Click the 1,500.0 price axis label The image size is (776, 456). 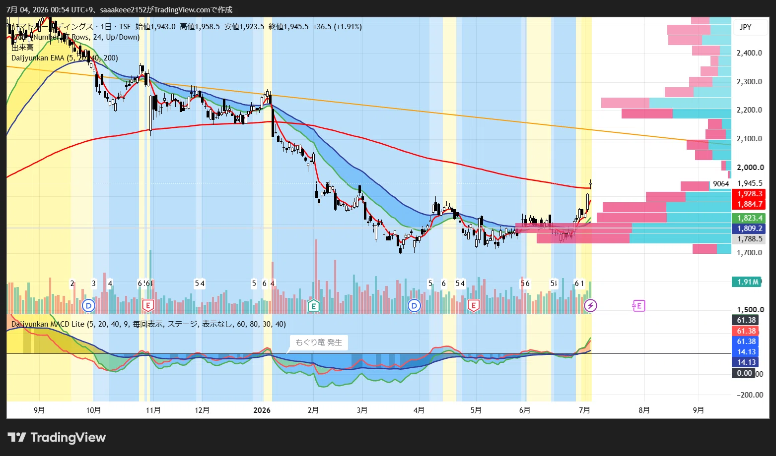pyautogui.click(x=750, y=310)
